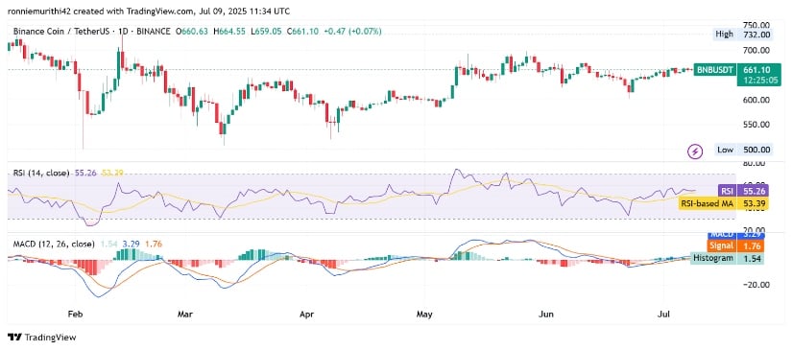Viewport: 792px width, 350px height.
Task: Click the 732.00 high value
Action: (x=756, y=35)
